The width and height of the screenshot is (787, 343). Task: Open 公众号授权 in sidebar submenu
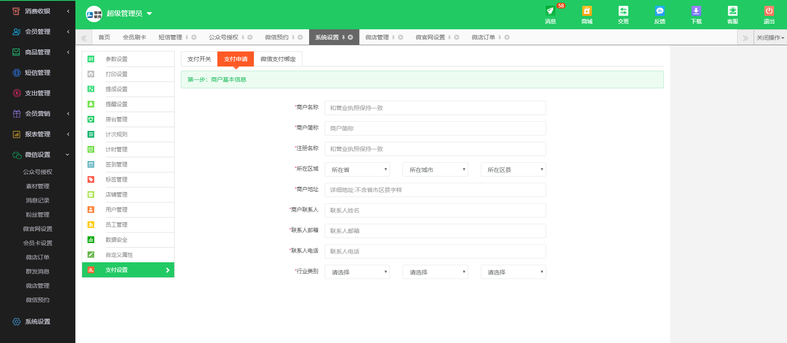(x=38, y=172)
